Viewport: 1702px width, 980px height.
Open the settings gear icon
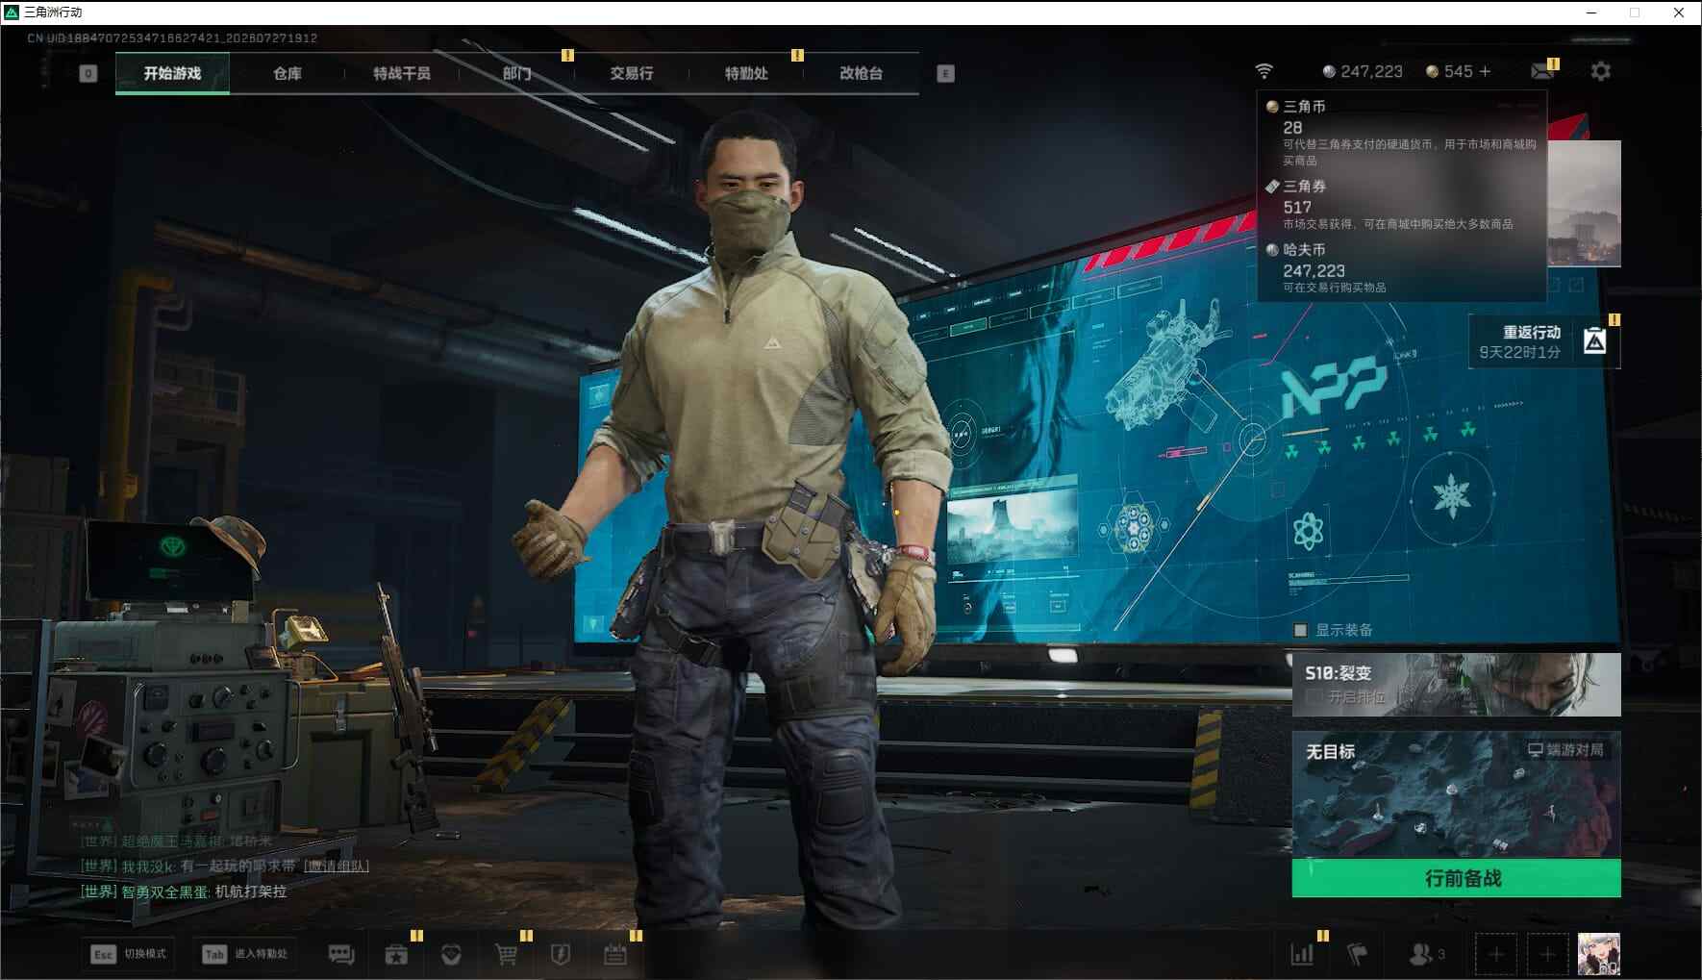coord(1600,71)
